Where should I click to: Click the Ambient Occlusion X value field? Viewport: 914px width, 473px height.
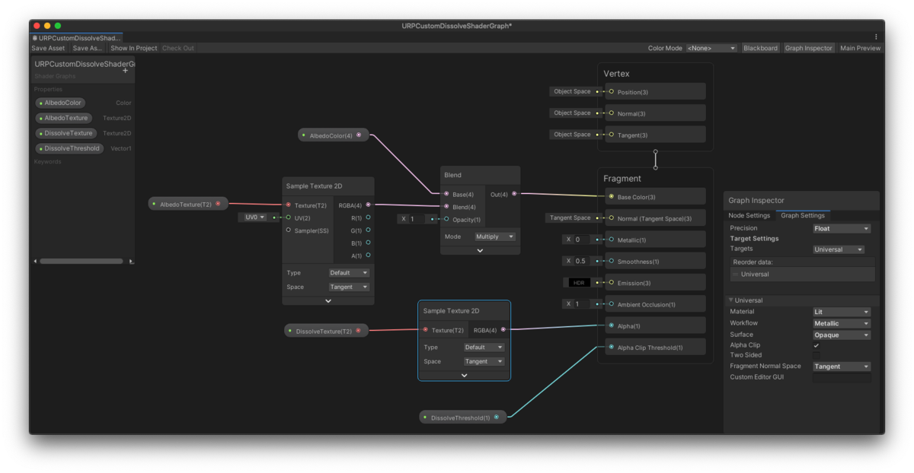(x=583, y=303)
